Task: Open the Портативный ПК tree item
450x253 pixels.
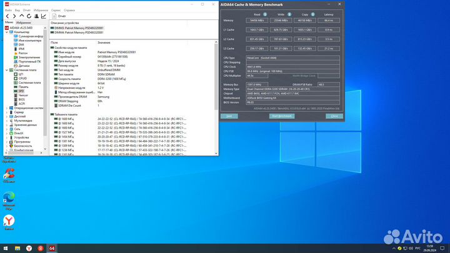Action: tap(27, 62)
